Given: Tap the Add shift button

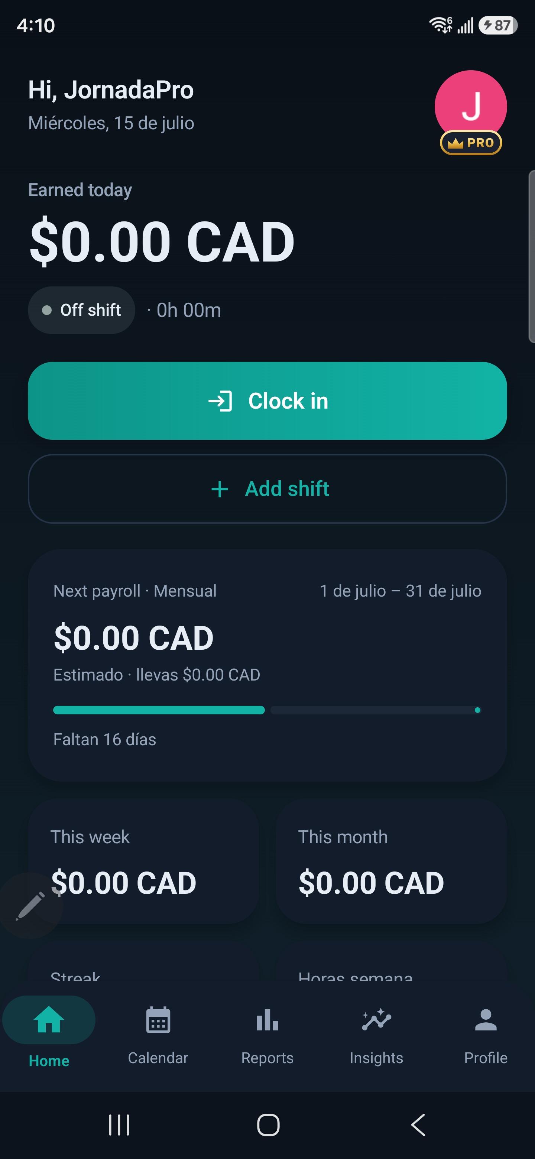Looking at the screenshot, I should pyautogui.click(x=267, y=488).
